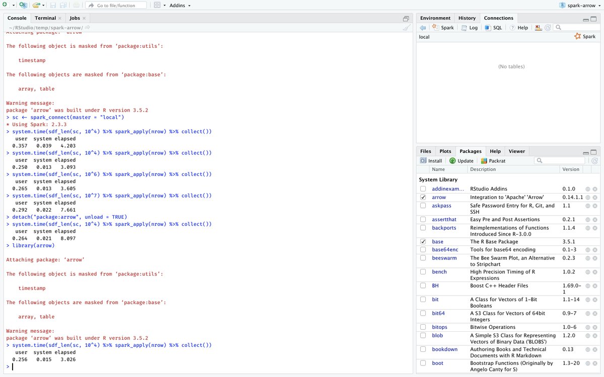Click the refresh packages list icon
Image resolution: width=604 pixels, height=377 pixels.
(x=594, y=161)
